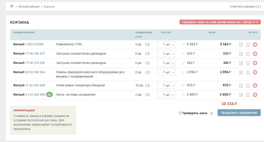Click delivery truck icon for Ремень приводной row
This screenshot has width=264, height=142.
click(x=148, y=72)
